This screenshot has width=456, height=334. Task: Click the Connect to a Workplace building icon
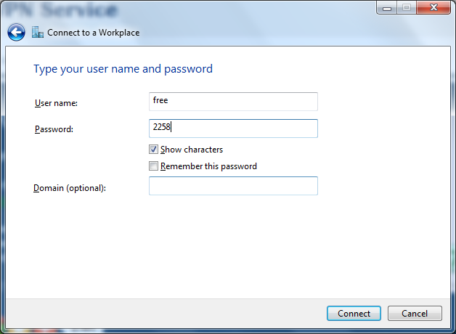(x=38, y=32)
